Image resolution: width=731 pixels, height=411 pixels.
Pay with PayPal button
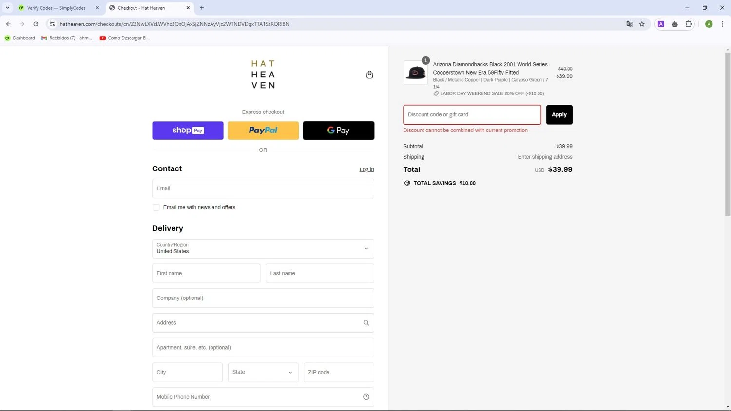(263, 131)
